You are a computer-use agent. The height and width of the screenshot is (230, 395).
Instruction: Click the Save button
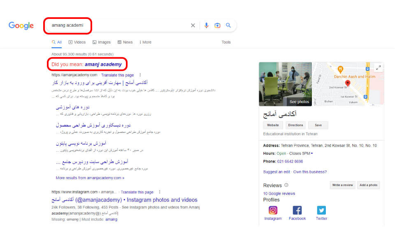tap(318, 125)
